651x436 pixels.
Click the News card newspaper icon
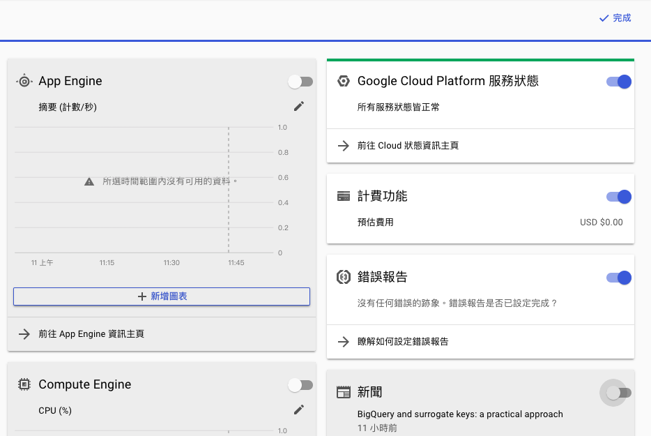(343, 392)
